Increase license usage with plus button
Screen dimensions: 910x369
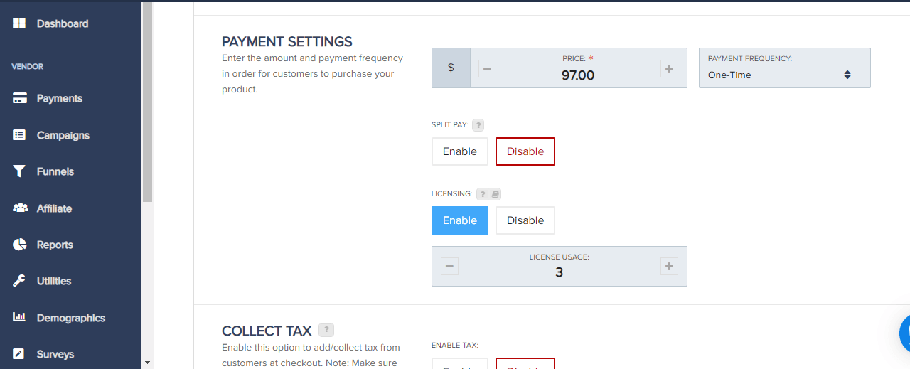coord(669,267)
